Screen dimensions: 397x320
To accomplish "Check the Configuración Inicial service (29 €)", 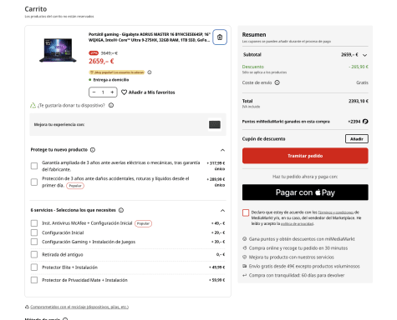I will click(34, 232).
